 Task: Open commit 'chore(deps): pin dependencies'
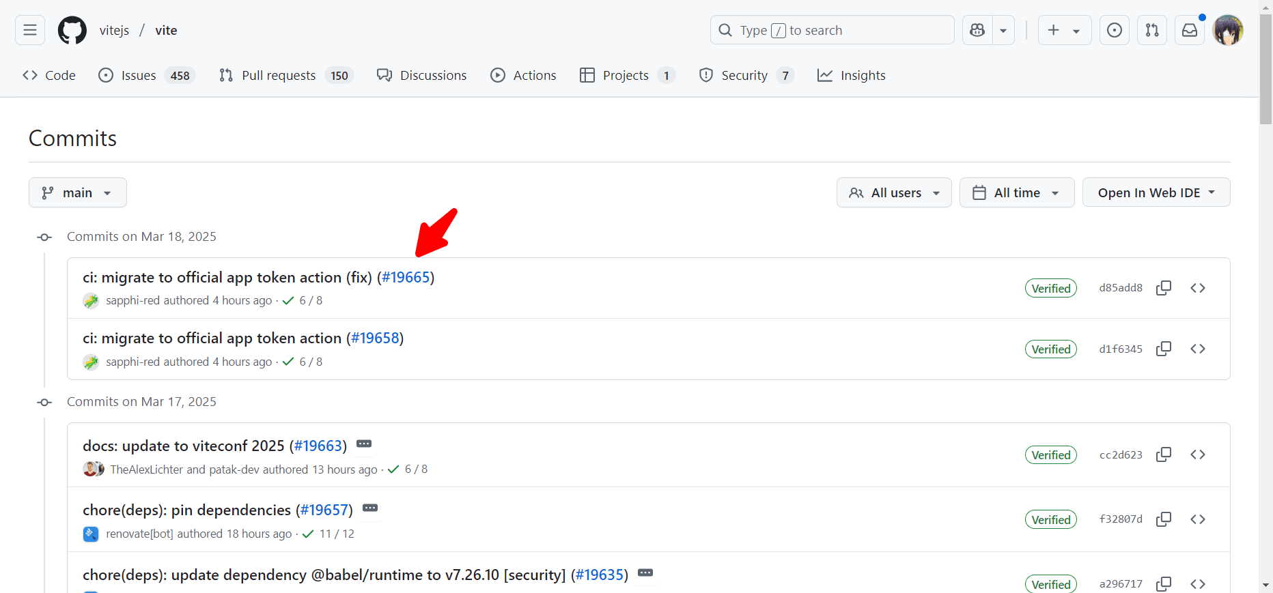tap(187, 510)
